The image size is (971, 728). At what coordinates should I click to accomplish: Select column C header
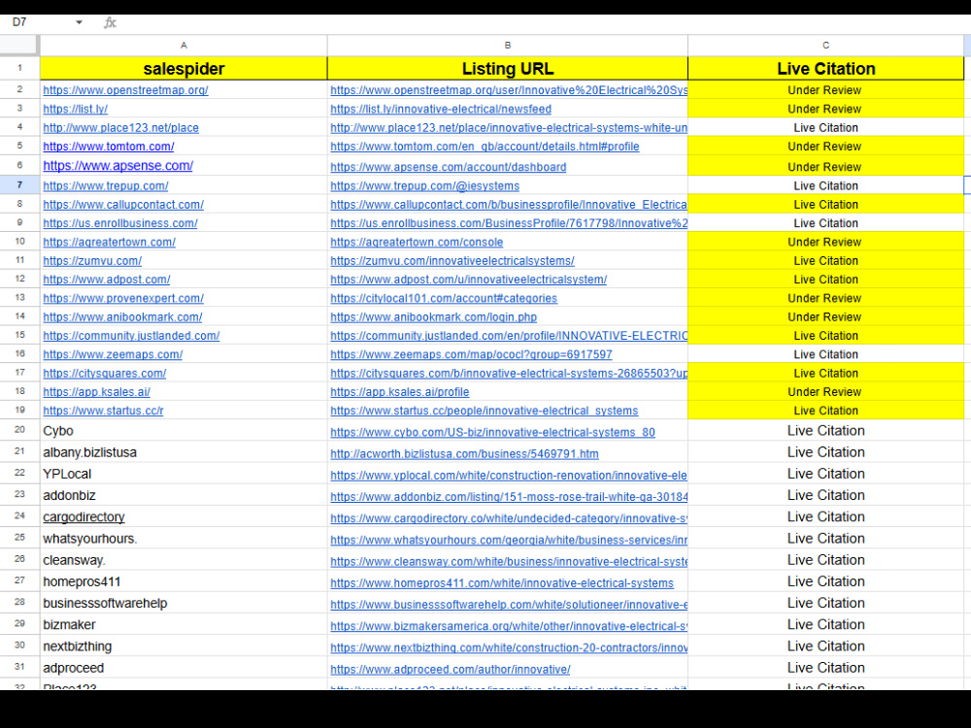825,46
